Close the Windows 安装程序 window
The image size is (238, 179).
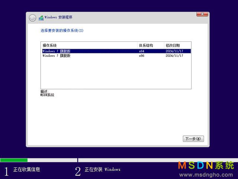(x=202, y=14)
